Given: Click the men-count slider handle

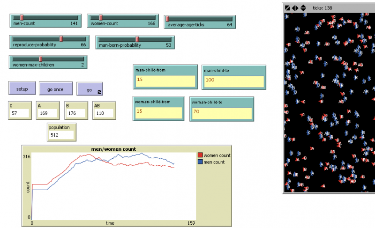Looking at the screenshot, I should tap(22, 18).
